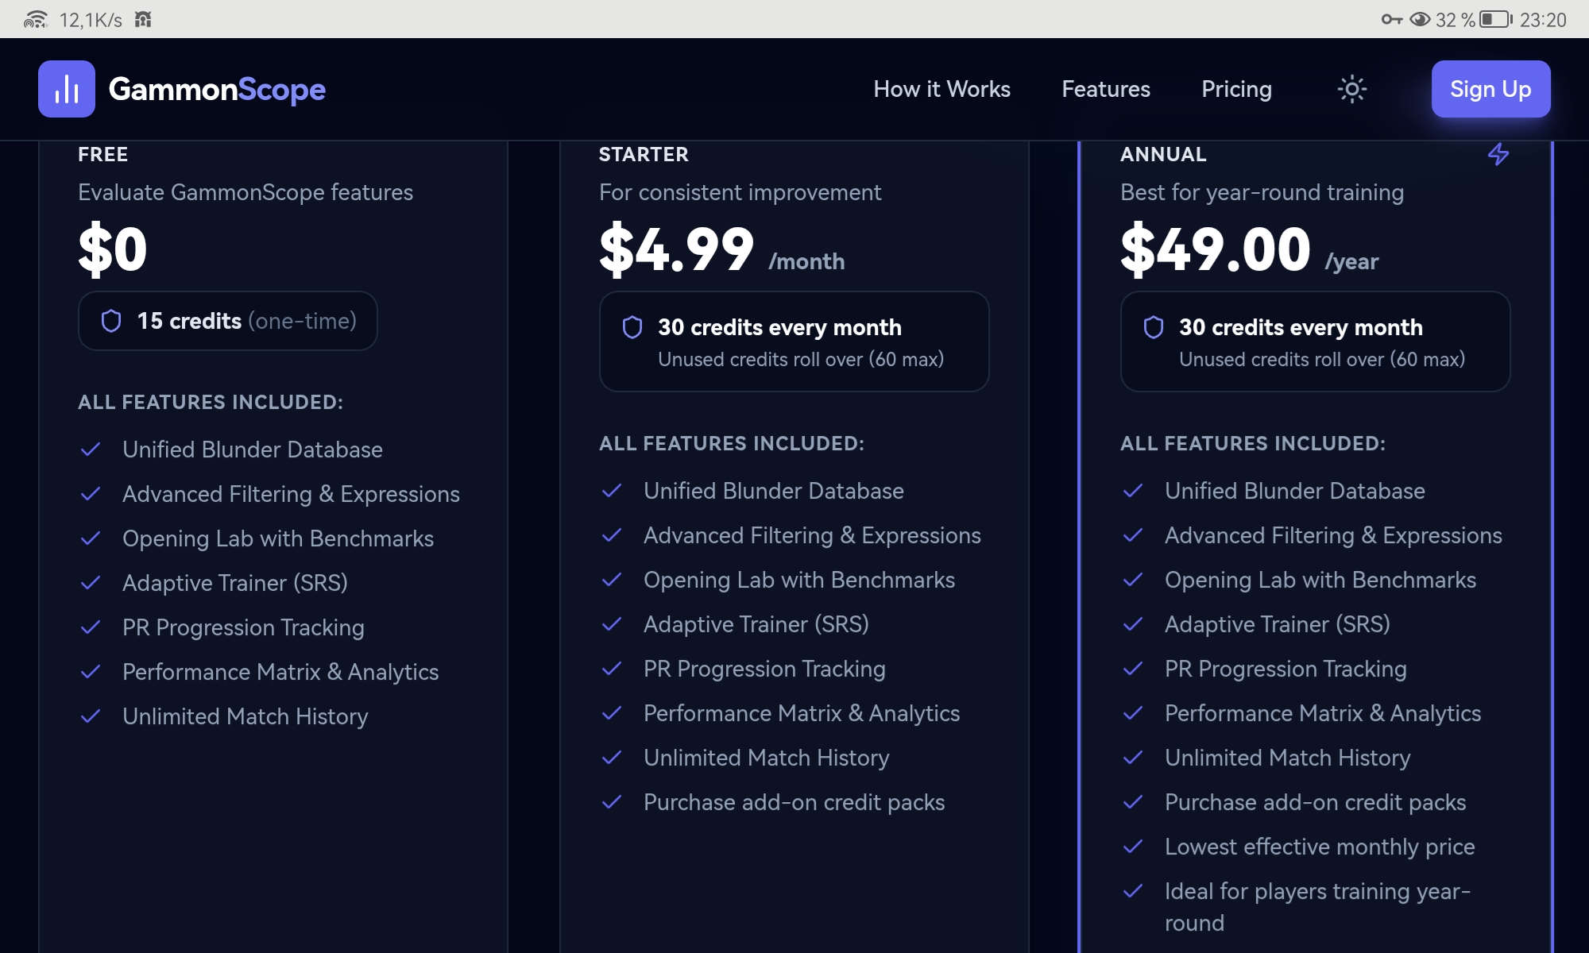Click "/month" label on the Starter plan
The image size is (1589, 953).
point(806,261)
